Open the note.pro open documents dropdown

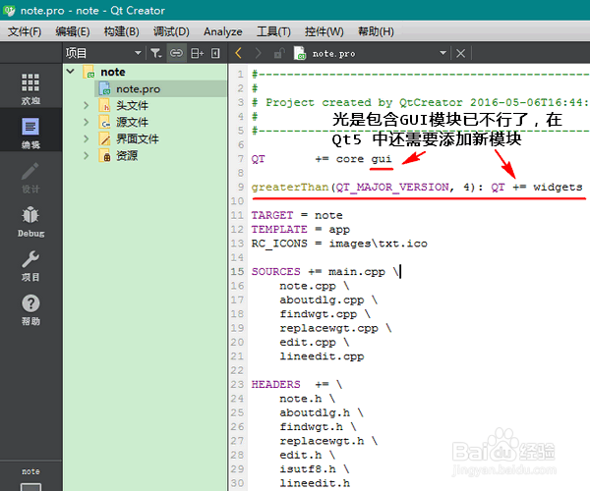[x=442, y=53]
